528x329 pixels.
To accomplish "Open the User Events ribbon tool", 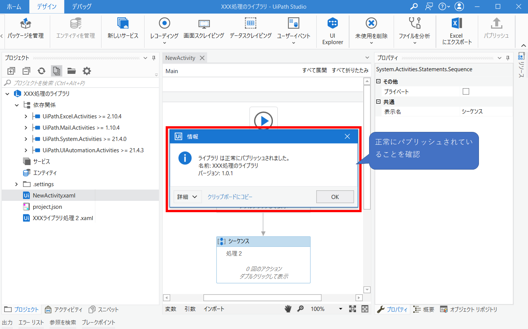I will pyautogui.click(x=293, y=31).
